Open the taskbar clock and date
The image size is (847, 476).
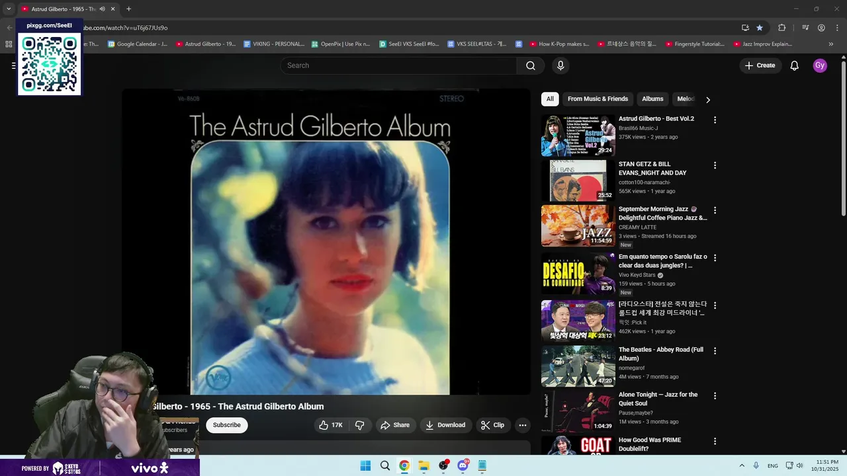825,465
